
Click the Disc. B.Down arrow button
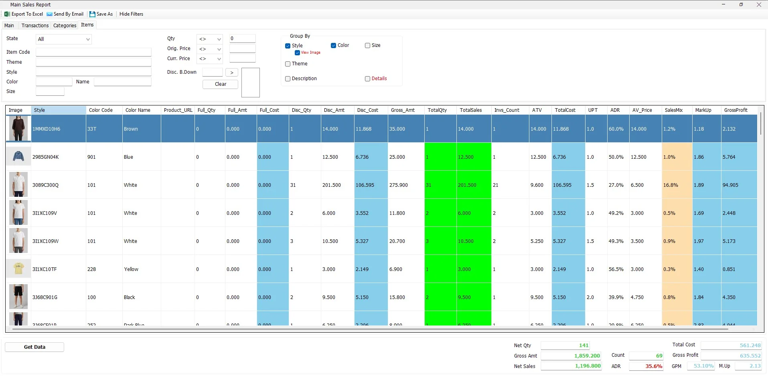(x=232, y=73)
